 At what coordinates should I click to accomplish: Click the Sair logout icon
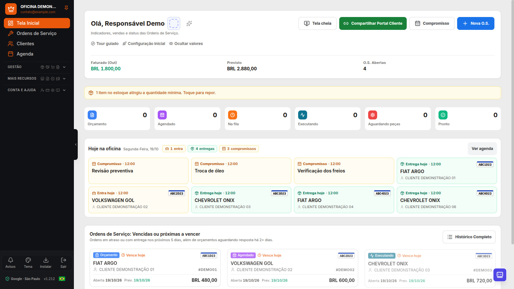pos(63,262)
